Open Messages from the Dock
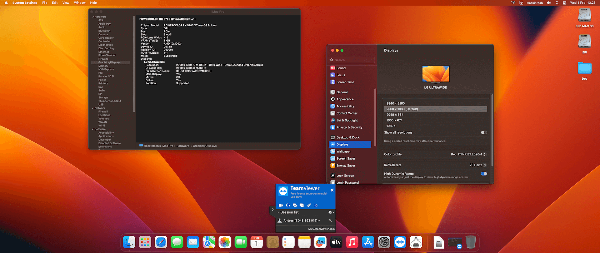This screenshot has width=600, height=253. pyautogui.click(x=177, y=242)
